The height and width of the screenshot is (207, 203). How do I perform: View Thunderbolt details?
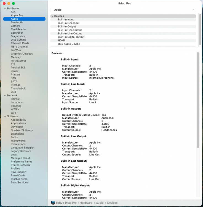coord(18,88)
